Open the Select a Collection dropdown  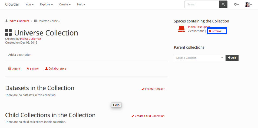click(200, 58)
